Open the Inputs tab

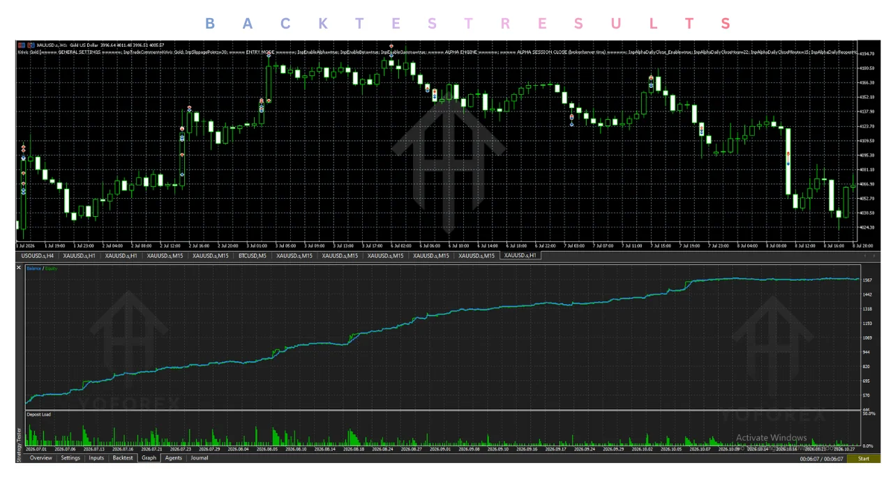pos(96,458)
